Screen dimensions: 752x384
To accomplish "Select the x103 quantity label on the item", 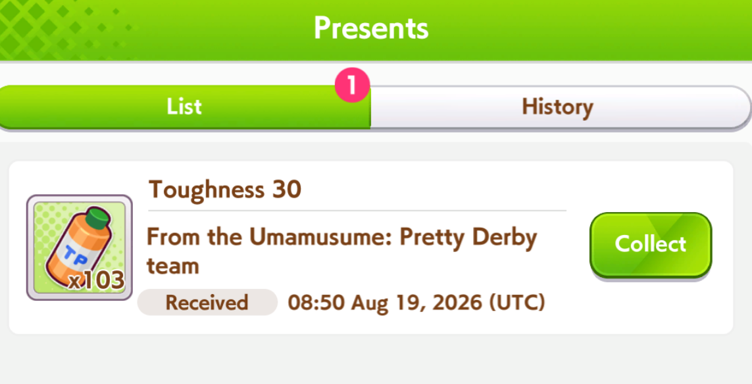I will pos(97,281).
